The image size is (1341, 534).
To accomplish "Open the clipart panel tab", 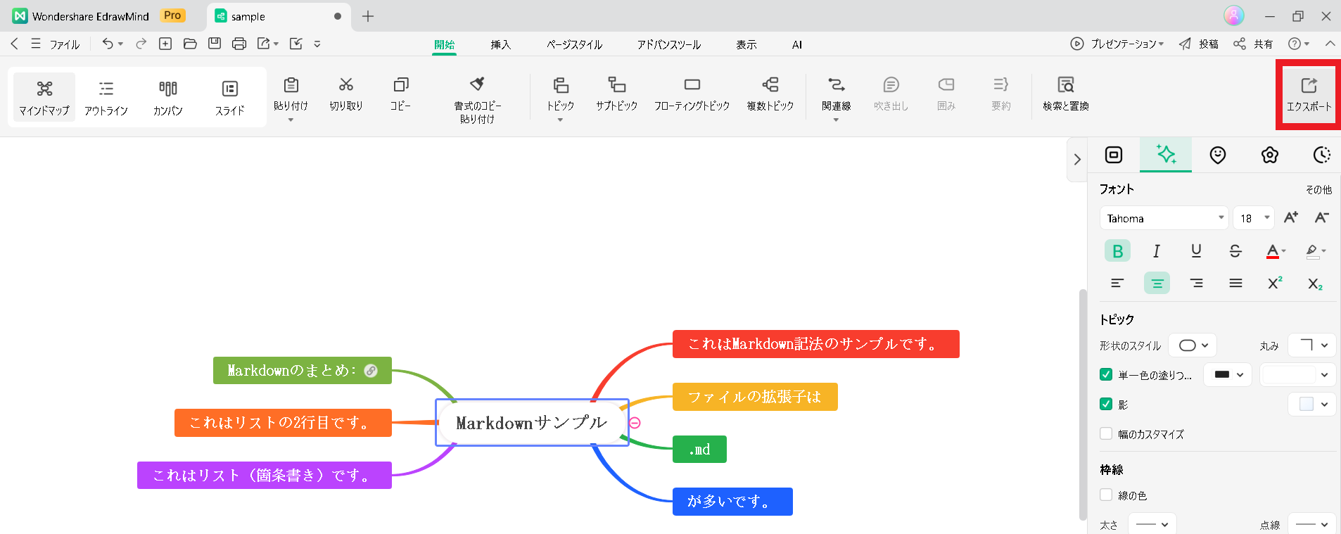I will pyautogui.click(x=1270, y=155).
